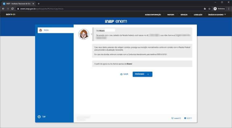Click the Sair button near Próximo
Viewport: 232px width, 128px height.
(124, 74)
